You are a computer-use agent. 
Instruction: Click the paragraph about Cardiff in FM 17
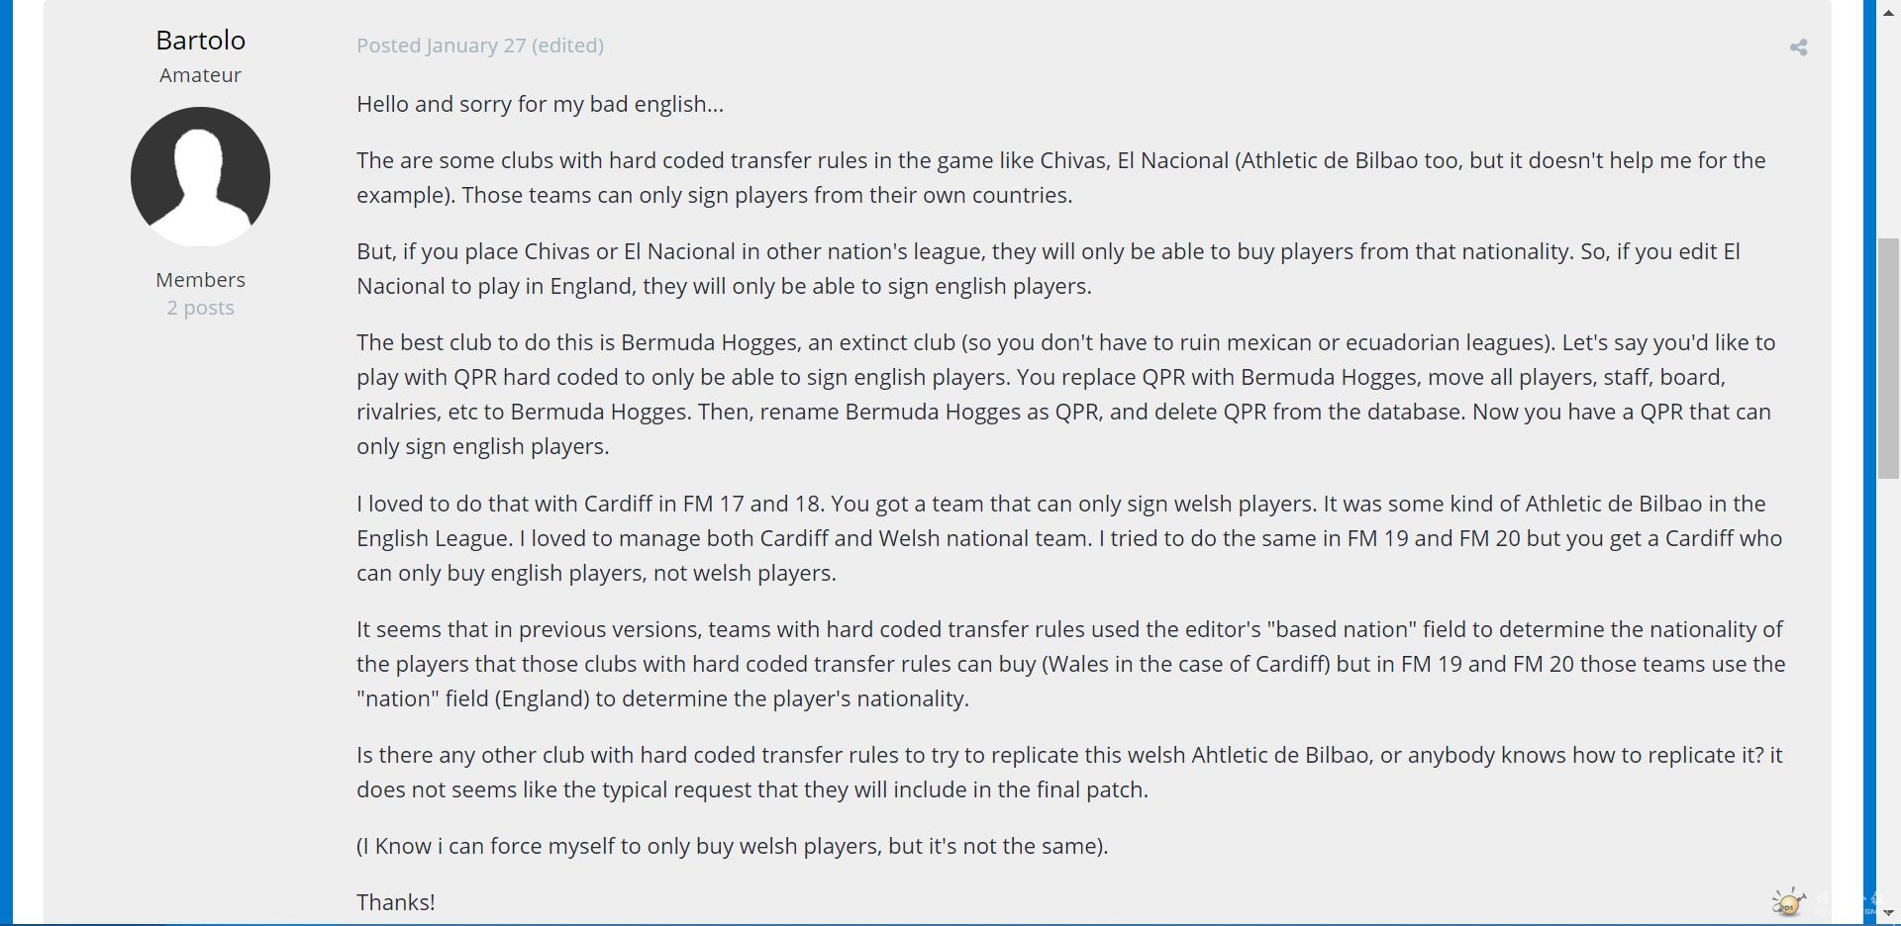(x=1069, y=538)
